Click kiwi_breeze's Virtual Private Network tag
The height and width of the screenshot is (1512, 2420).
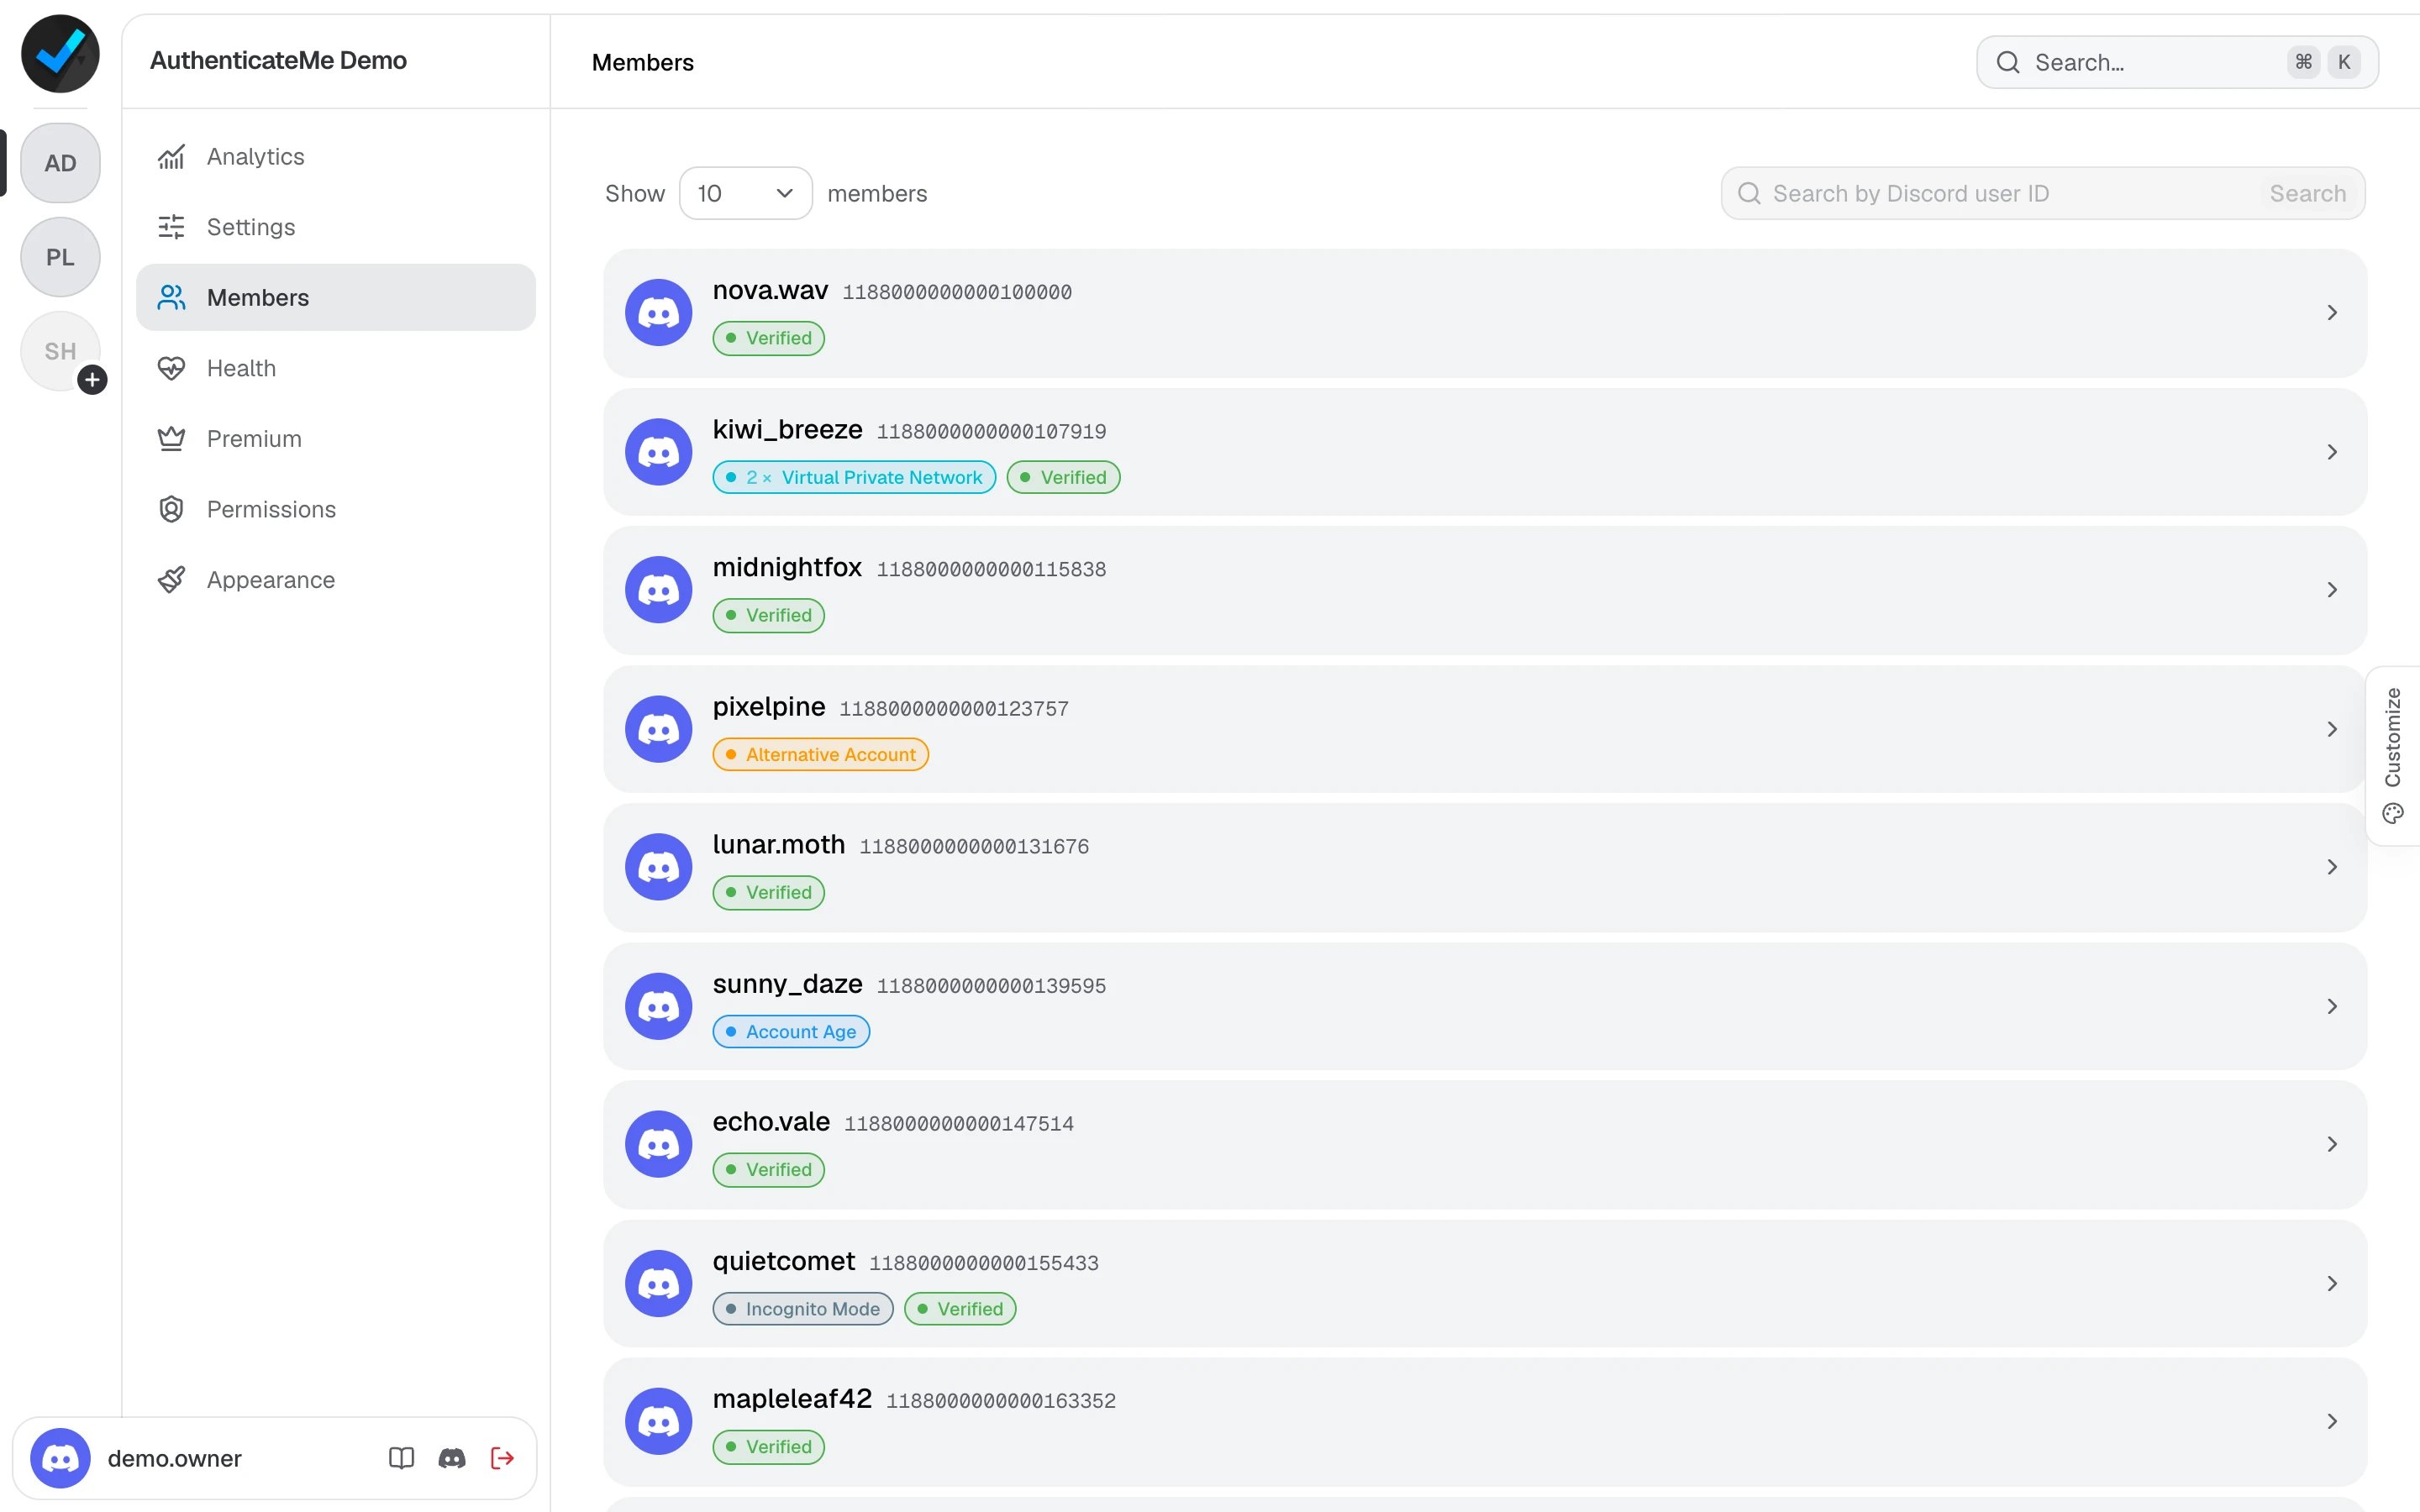(854, 477)
